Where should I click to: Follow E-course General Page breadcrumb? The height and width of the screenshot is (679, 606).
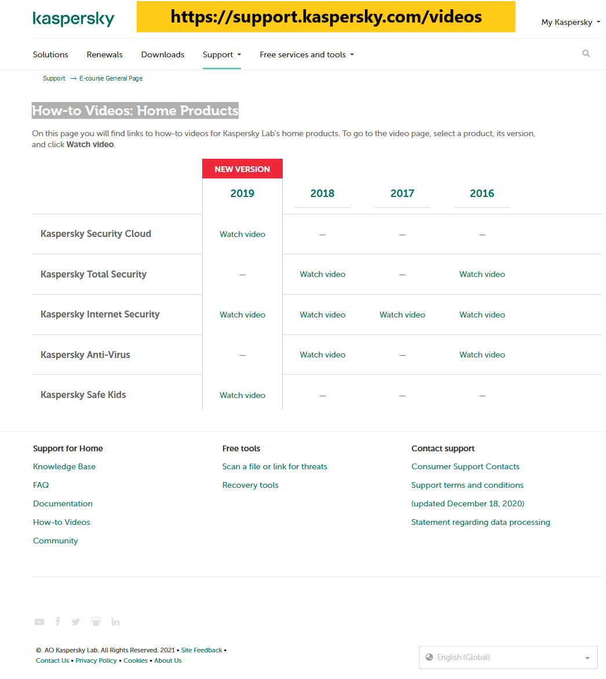point(111,78)
